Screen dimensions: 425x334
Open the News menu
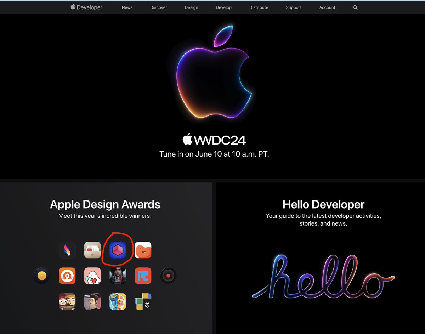[x=127, y=7]
